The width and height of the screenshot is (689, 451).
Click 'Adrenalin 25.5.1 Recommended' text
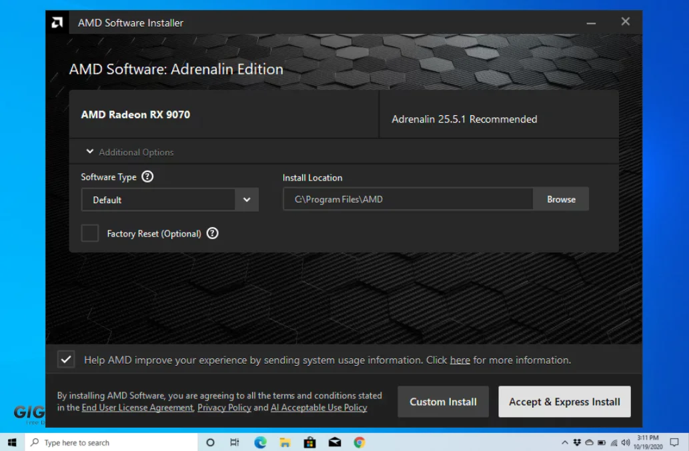click(x=464, y=119)
